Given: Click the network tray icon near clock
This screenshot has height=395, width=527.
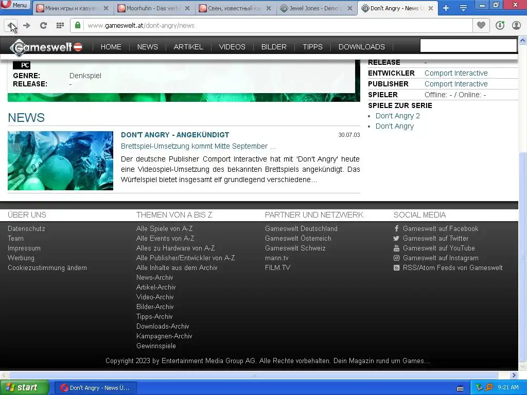Looking at the screenshot, I should (x=479, y=388).
